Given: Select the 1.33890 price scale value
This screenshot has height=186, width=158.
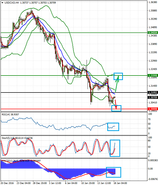Looking at the screenshot, I should click(153, 44).
